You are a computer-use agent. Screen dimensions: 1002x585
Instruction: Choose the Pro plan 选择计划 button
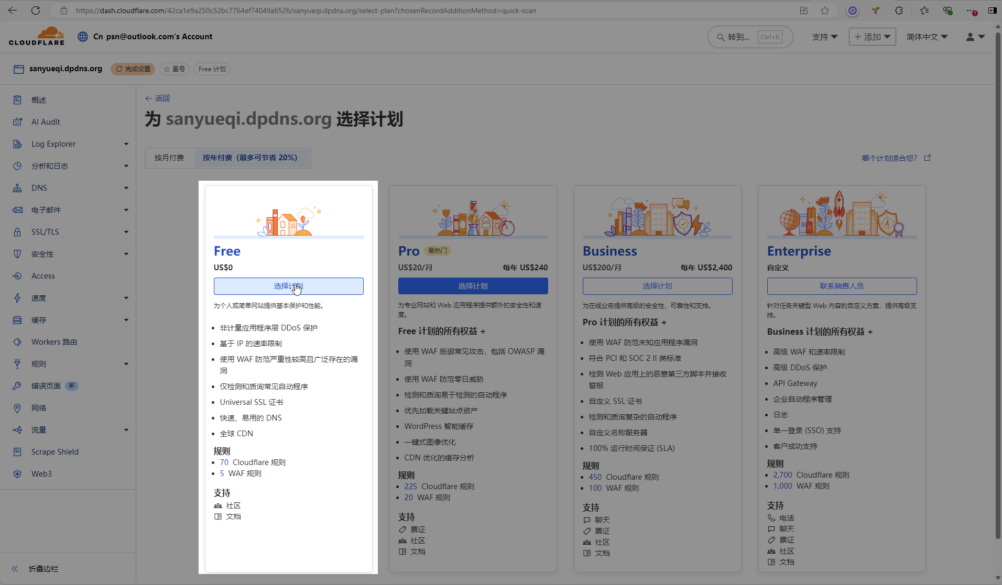pos(473,286)
